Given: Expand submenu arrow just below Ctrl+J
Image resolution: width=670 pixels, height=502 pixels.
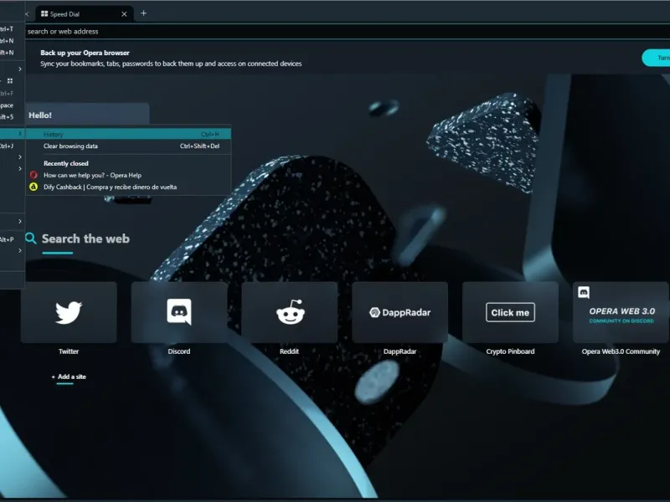Looking at the screenshot, I should point(19,157).
